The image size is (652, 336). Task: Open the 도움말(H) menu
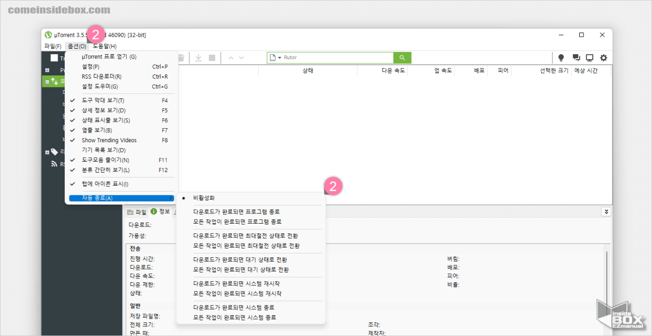point(104,46)
